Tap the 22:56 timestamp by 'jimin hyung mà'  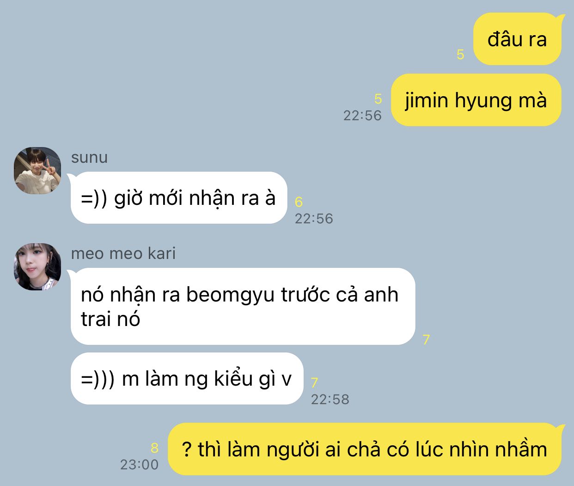click(x=362, y=116)
